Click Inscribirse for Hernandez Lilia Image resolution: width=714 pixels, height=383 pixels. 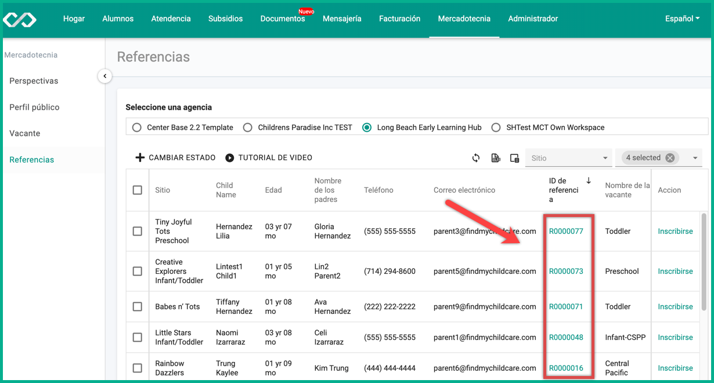[x=675, y=231]
